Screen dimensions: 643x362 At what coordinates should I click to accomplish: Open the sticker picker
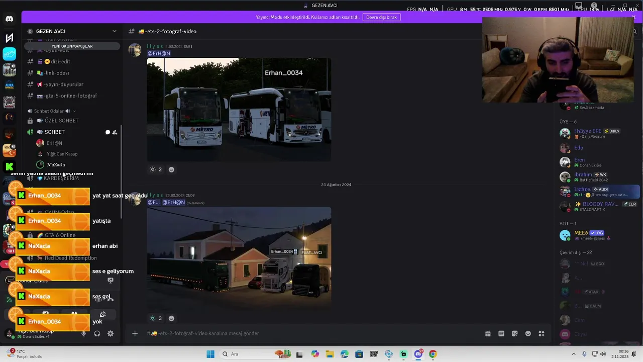coord(514,333)
